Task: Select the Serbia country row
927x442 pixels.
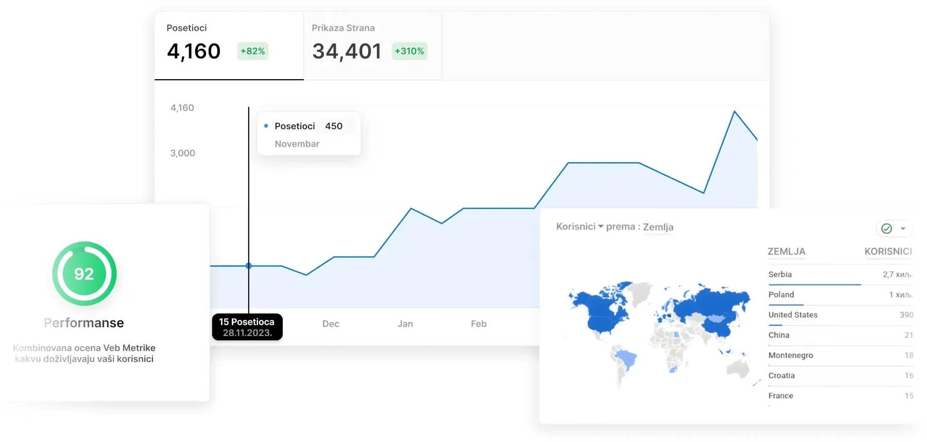Action: (x=840, y=275)
